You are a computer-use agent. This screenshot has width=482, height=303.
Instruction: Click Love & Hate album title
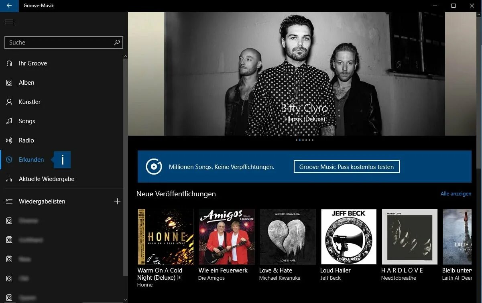(x=276, y=270)
